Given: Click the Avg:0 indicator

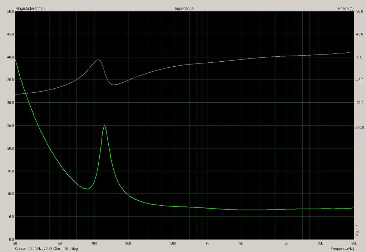Looking at the screenshot, I should pos(359,127).
